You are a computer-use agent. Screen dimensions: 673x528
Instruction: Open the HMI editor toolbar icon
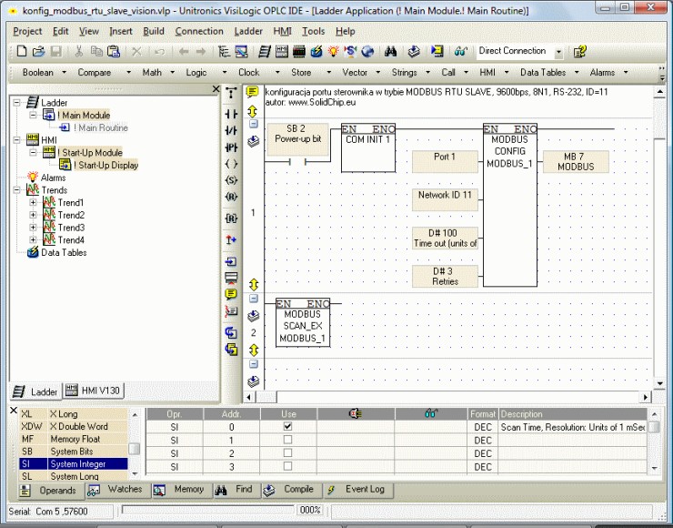pyautogui.click(x=282, y=52)
